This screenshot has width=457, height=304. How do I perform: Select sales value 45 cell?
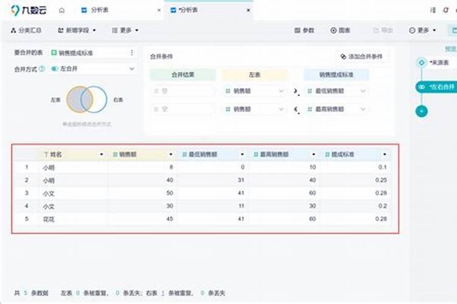pyautogui.click(x=142, y=219)
